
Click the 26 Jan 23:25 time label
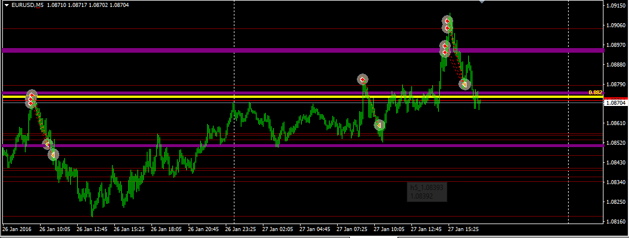coord(240,229)
